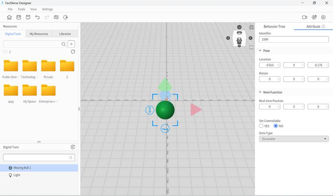Open the View menu

tap(33, 9)
